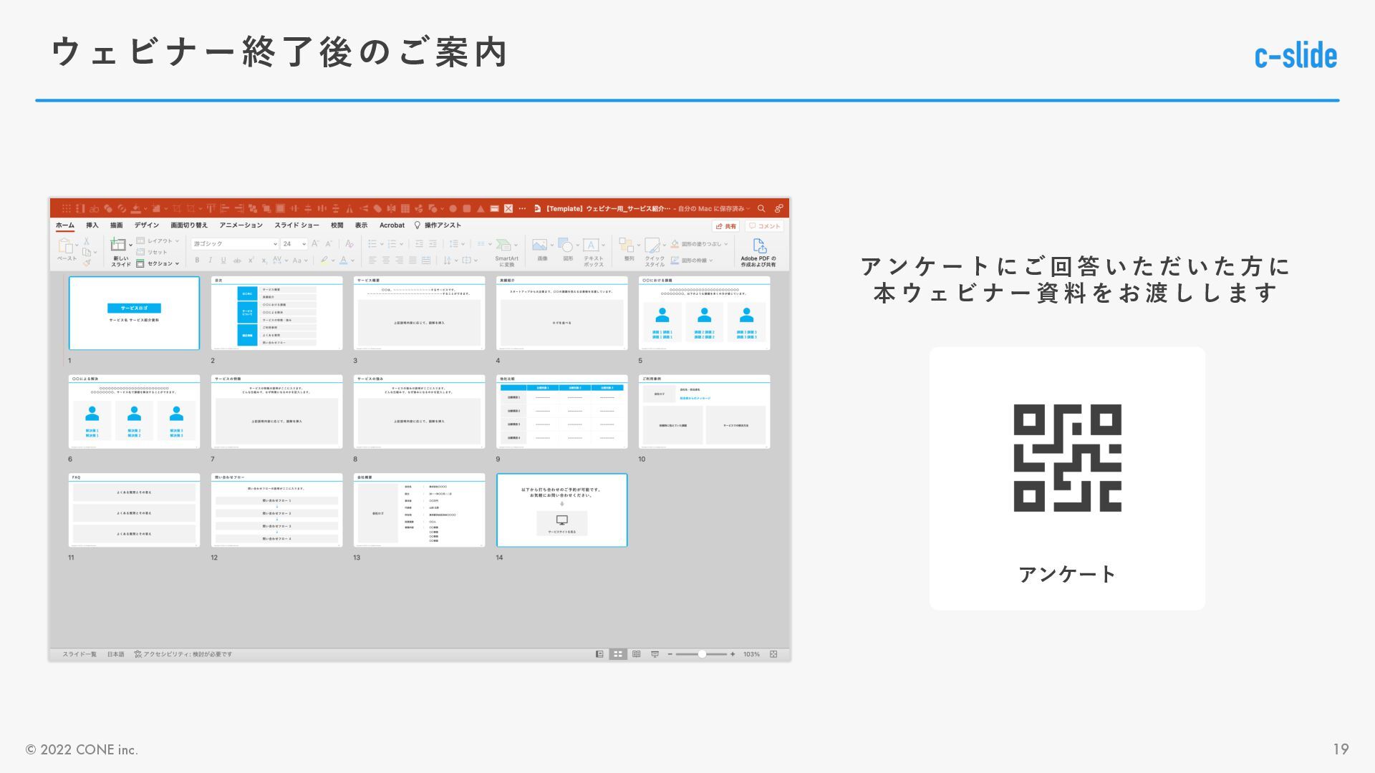Click the new slide icon

(x=118, y=245)
